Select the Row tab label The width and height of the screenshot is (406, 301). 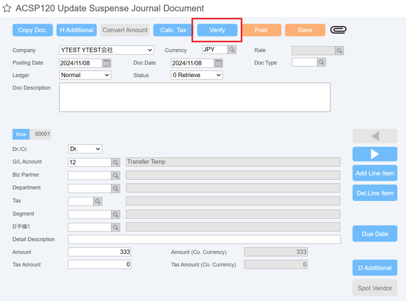pos(21,134)
